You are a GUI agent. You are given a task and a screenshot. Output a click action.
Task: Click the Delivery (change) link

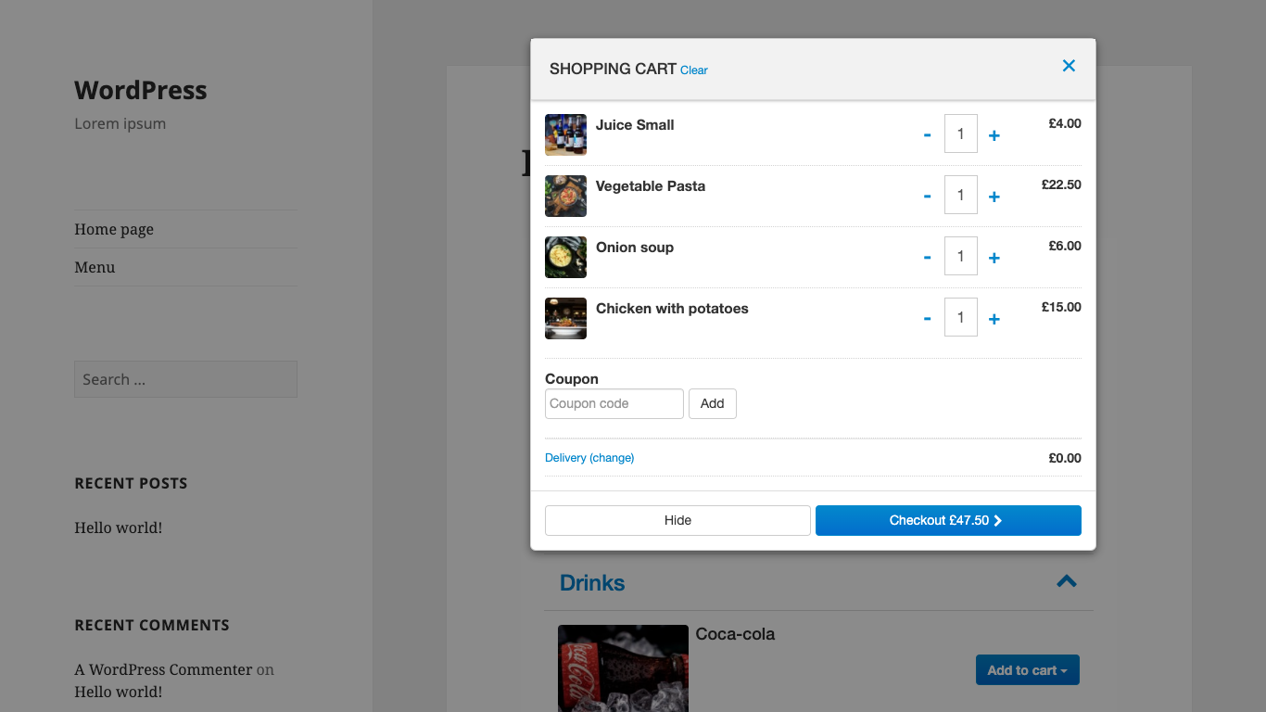pyautogui.click(x=589, y=458)
